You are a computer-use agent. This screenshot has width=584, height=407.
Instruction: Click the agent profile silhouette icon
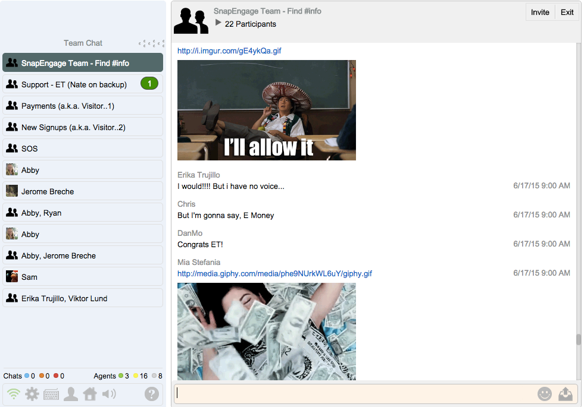point(71,394)
